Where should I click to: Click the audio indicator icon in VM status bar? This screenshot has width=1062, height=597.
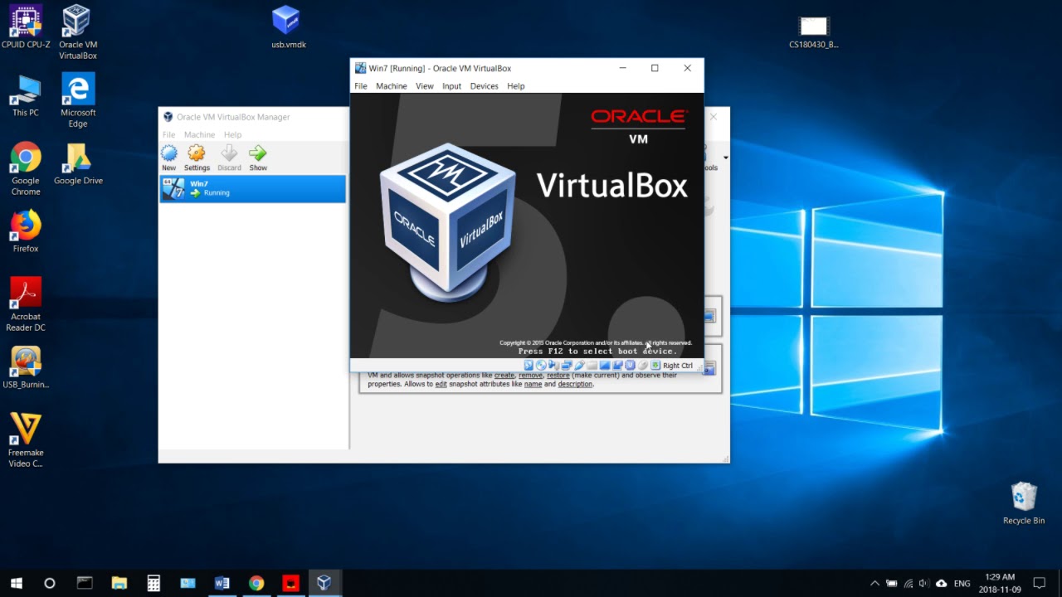[553, 366]
